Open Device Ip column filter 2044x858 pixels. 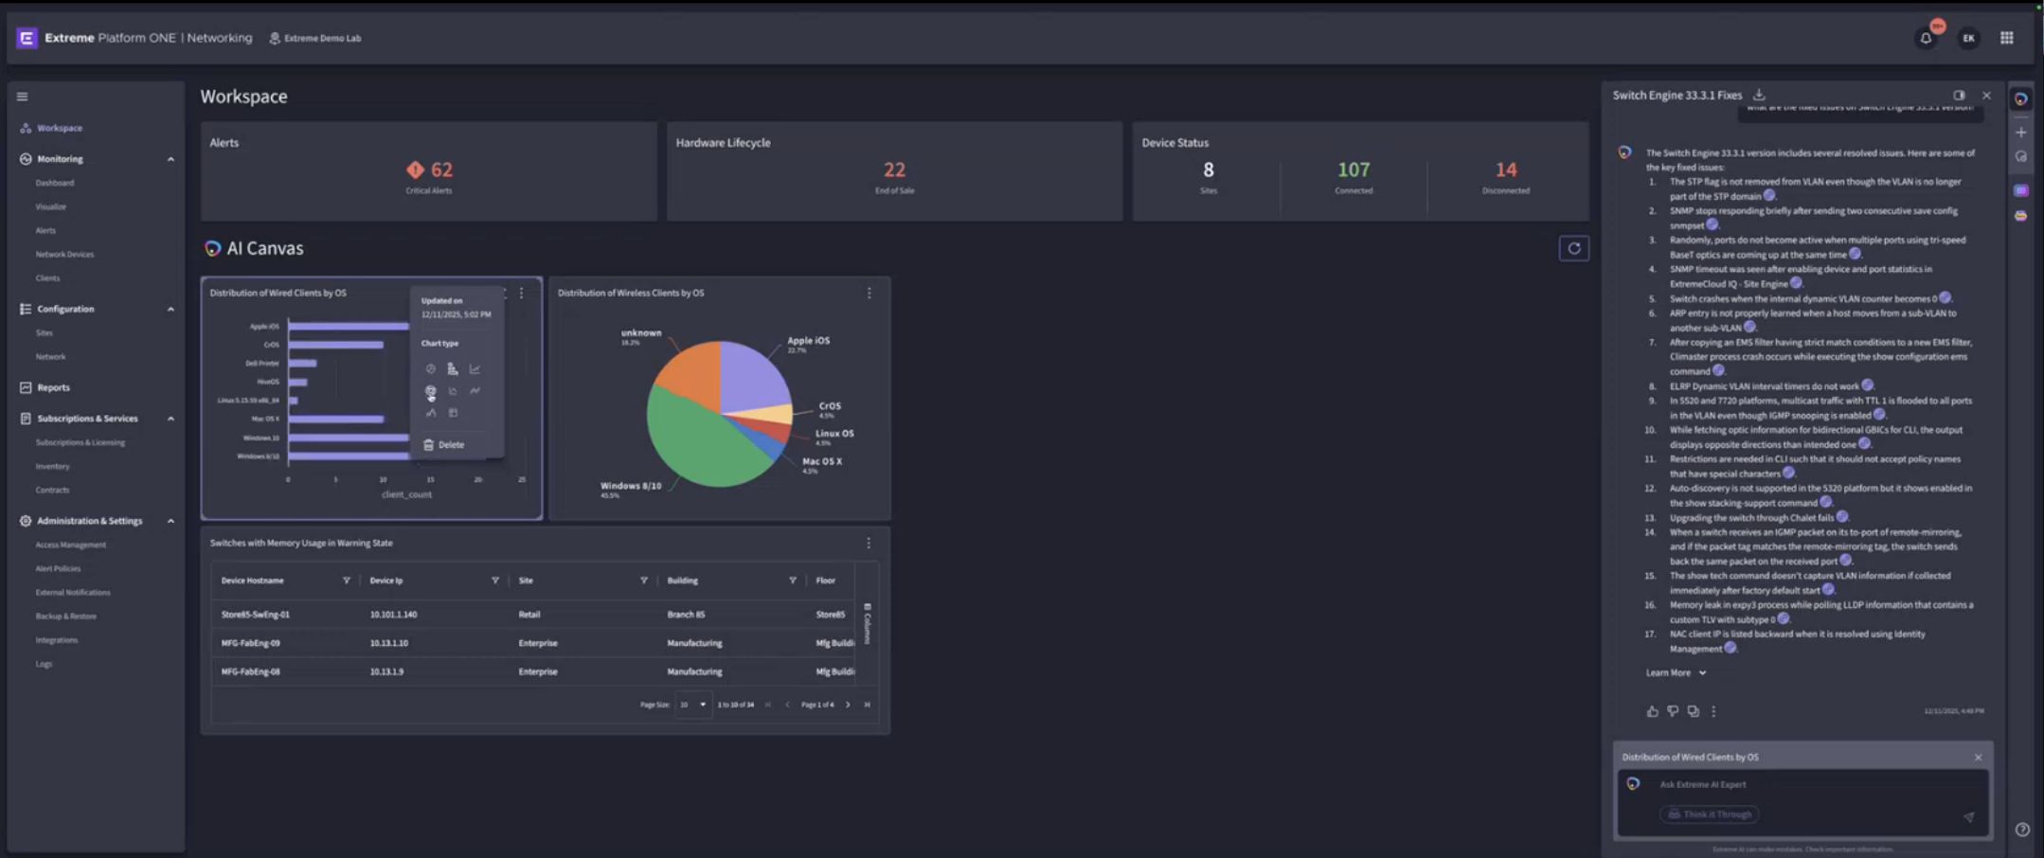[494, 581]
